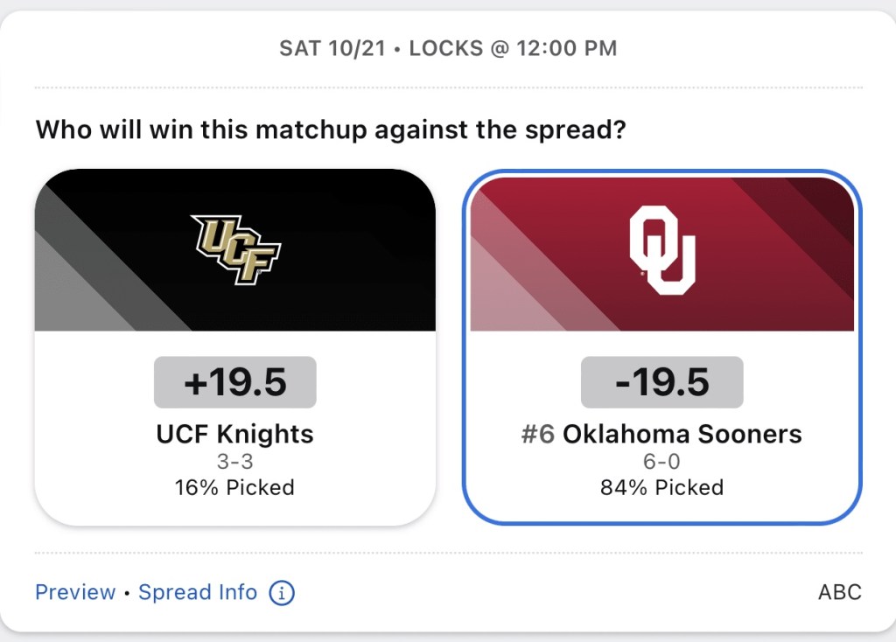Click the 16% Picked text
The width and height of the screenshot is (896, 642).
(235, 487)
